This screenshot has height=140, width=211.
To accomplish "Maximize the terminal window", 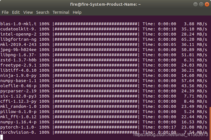I will coord(201,4).
